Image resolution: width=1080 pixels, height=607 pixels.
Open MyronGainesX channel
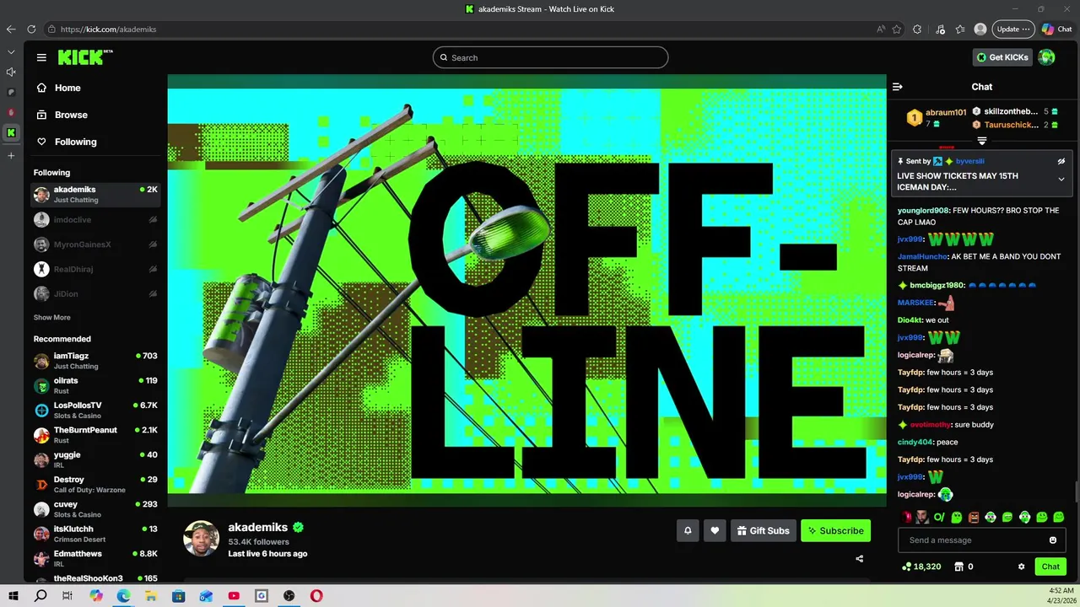95,244
